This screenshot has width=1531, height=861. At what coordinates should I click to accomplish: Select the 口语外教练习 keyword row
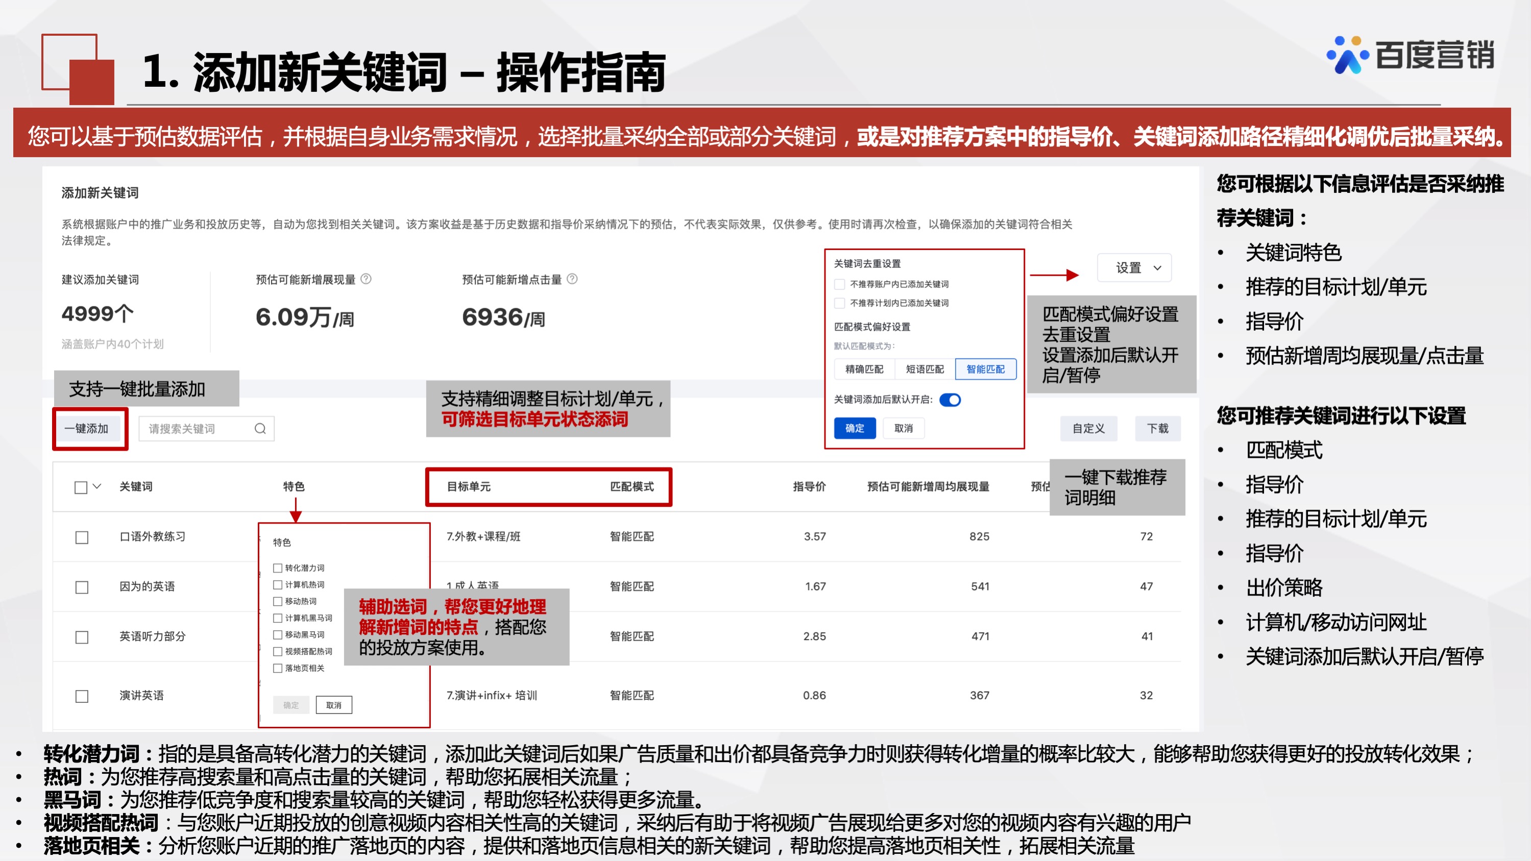pos(81,536)
